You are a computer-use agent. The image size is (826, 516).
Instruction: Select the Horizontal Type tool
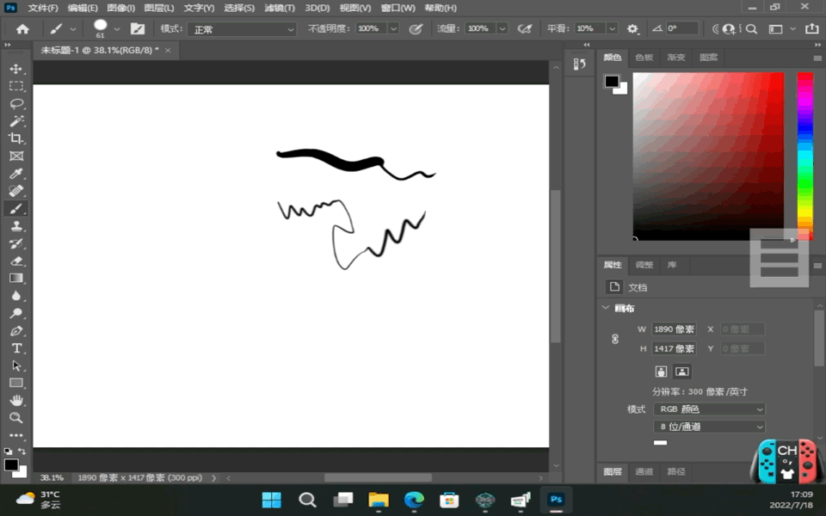16,348
